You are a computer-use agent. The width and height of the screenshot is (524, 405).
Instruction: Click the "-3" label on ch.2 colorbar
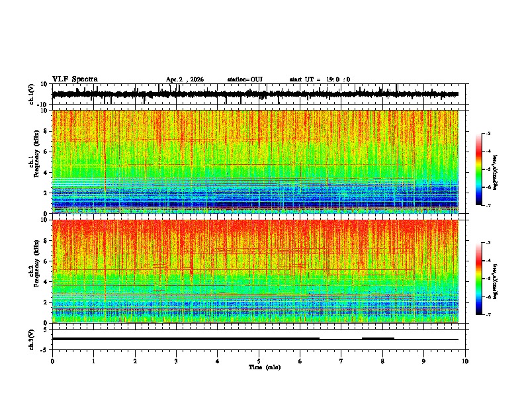[x=488, y=243]
